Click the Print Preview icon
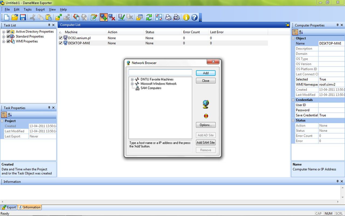This screenshot has height=216, width=345. pos(177,17)
